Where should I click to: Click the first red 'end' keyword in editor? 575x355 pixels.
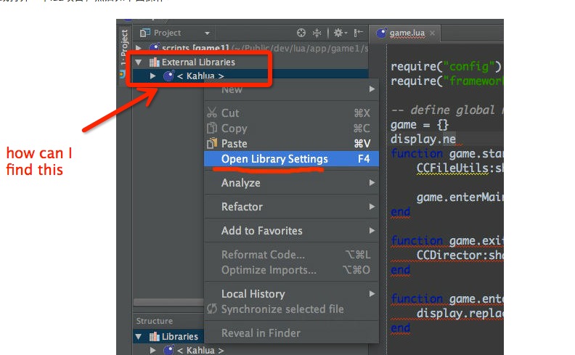pos(400,211)
